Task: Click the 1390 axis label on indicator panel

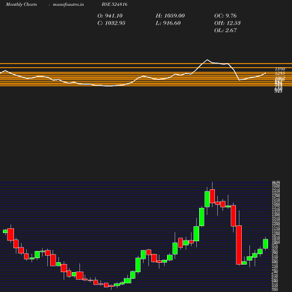Action: pos(280,69)
